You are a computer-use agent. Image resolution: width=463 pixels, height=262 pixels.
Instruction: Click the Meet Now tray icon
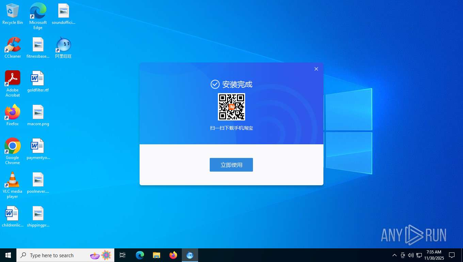coord(403,255)
